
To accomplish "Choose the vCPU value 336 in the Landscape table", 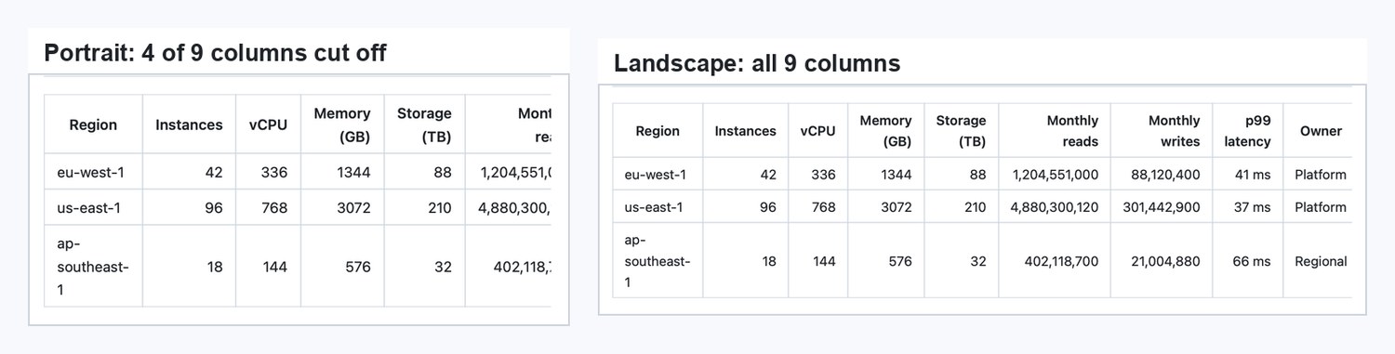I will pyautogui.click(x=817, y=175).
